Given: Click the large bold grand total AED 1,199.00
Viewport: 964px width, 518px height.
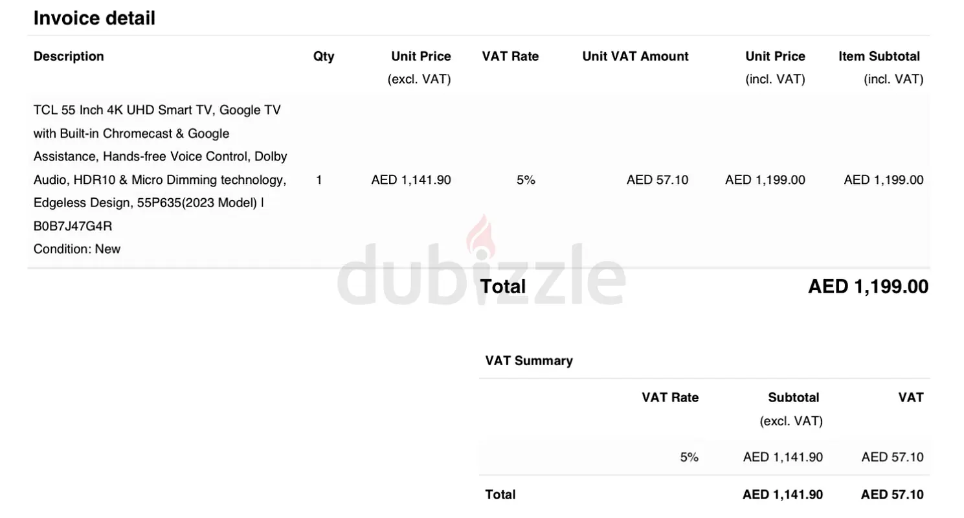Looking at the screenshot, I should (868, 286).
